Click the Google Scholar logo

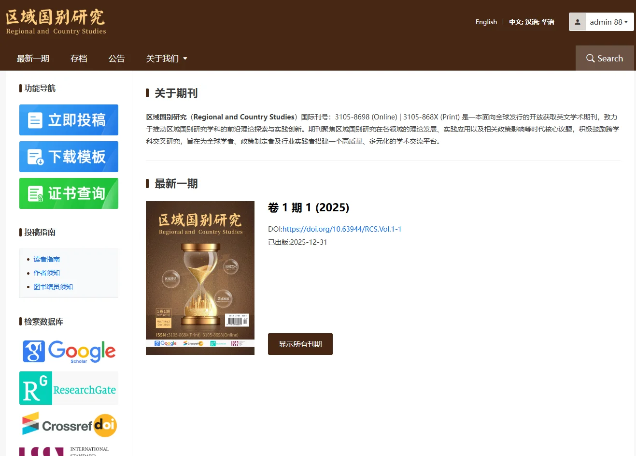click(69, 351)
